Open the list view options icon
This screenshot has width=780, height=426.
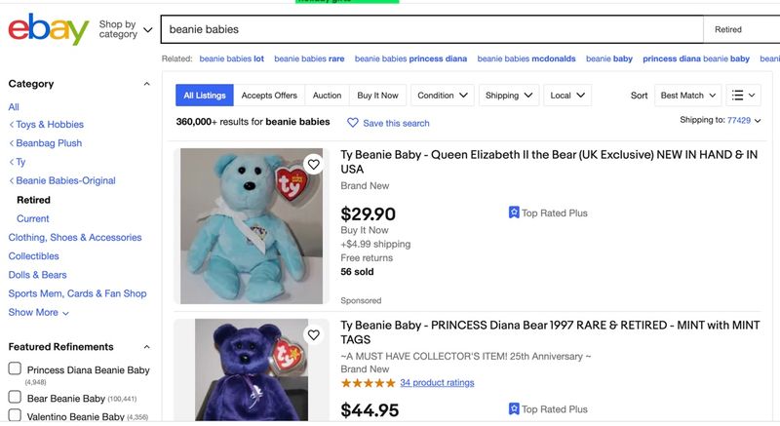point(745,96)
